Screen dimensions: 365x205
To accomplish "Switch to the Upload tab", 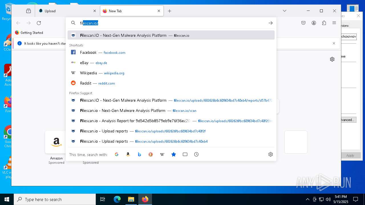I will (67, 11).
